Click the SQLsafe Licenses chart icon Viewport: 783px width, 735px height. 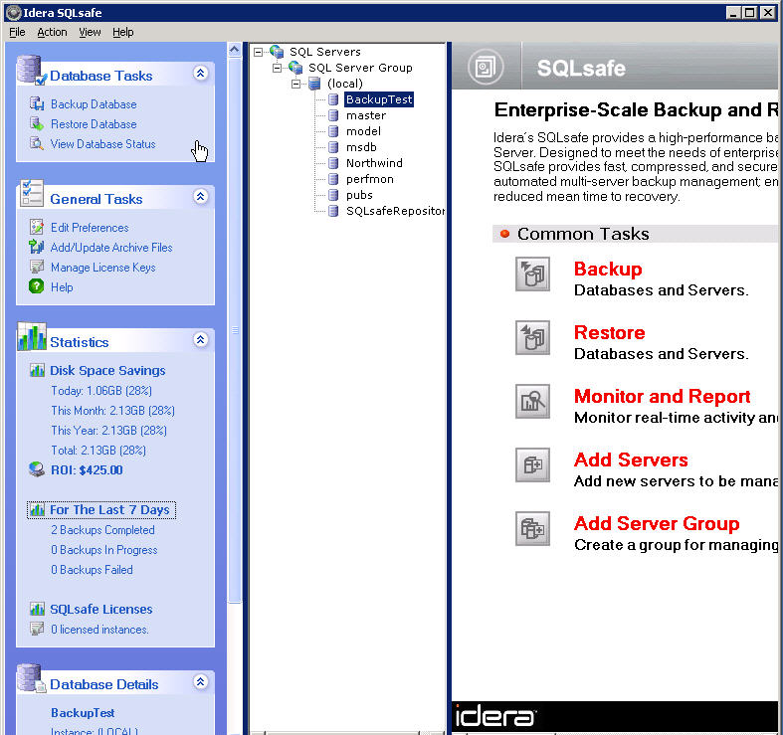pos(37,609)
